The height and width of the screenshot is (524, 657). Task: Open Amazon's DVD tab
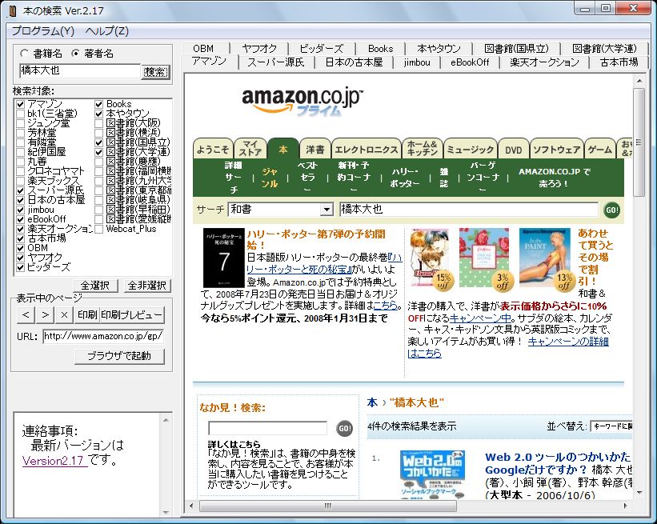[513, 150]
